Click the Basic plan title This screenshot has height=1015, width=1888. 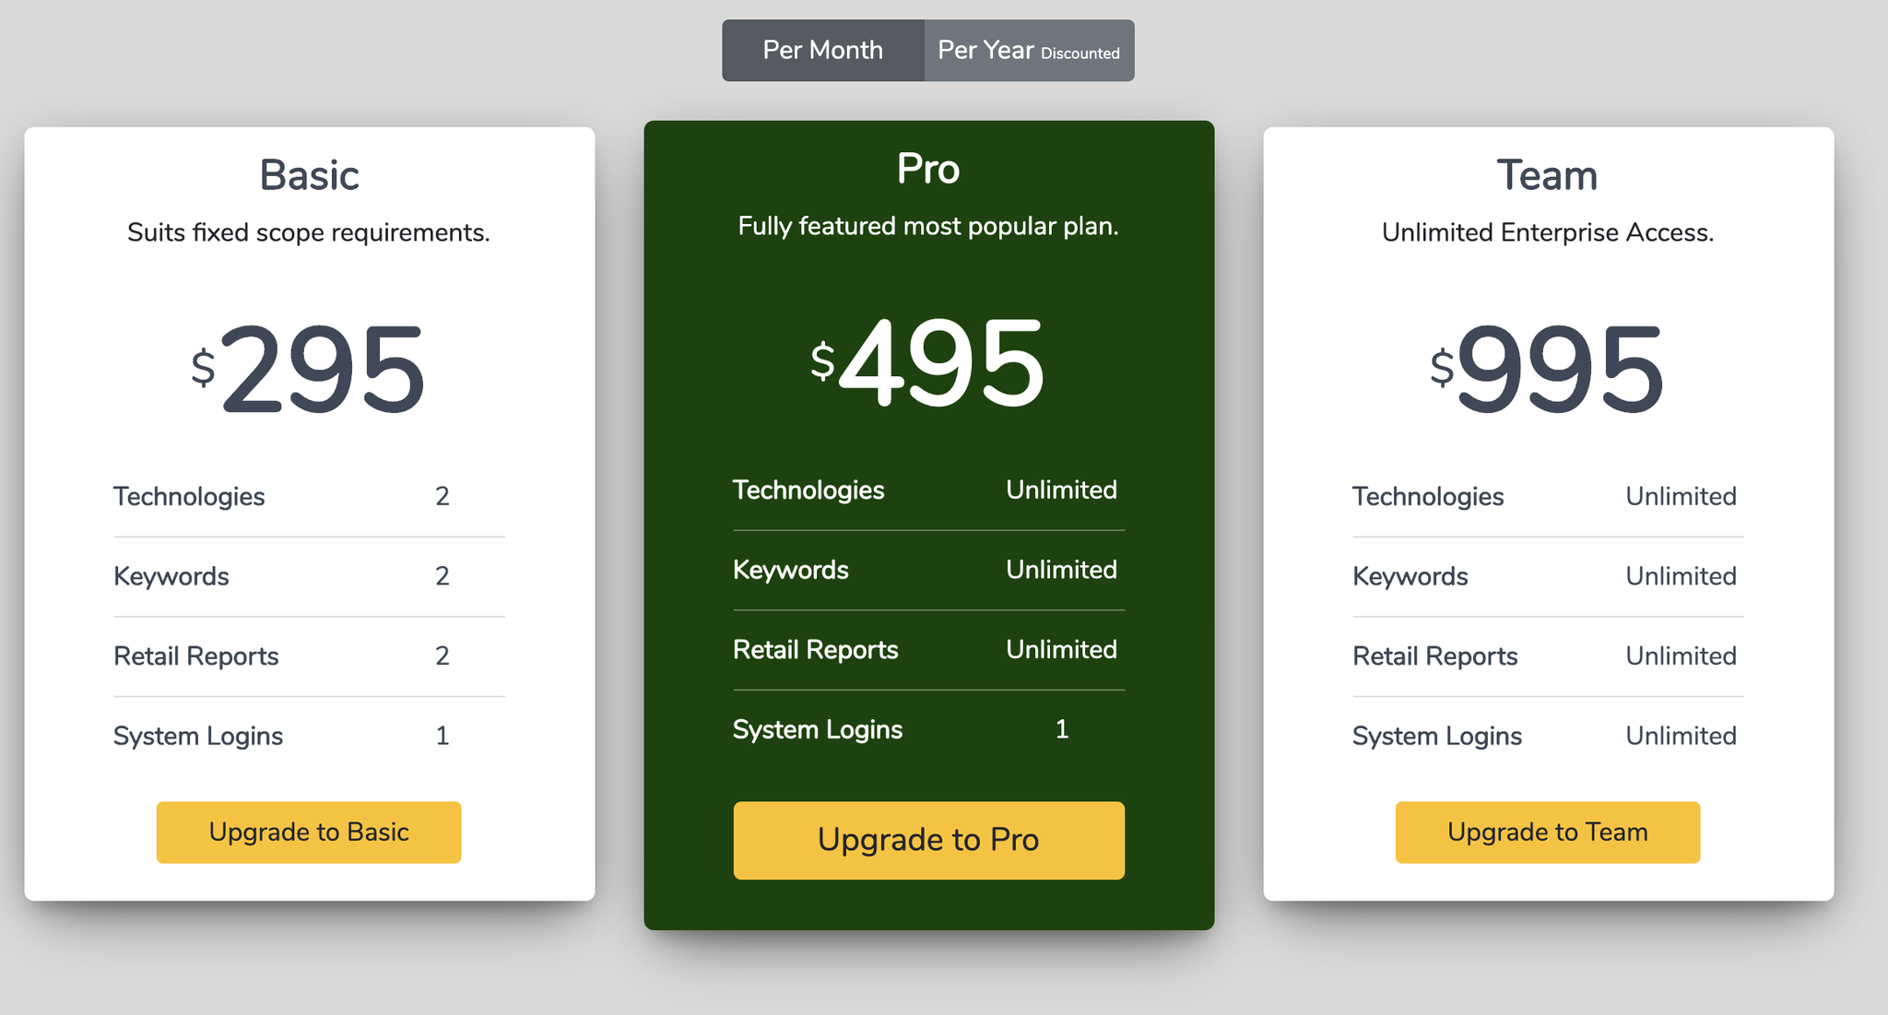pyautogui.click(x=309, y=175)
